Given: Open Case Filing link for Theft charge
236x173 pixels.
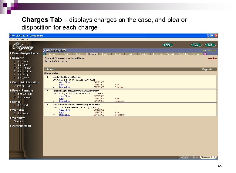Looking at the screenshot, I should 64,110.
